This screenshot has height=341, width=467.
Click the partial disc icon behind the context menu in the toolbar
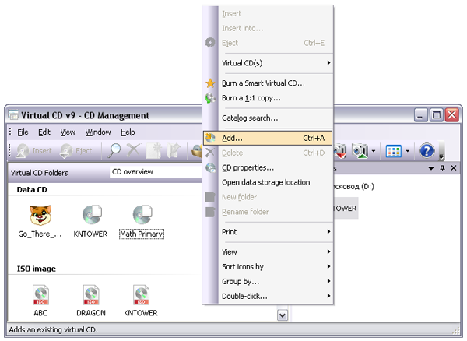click(197, 151)
